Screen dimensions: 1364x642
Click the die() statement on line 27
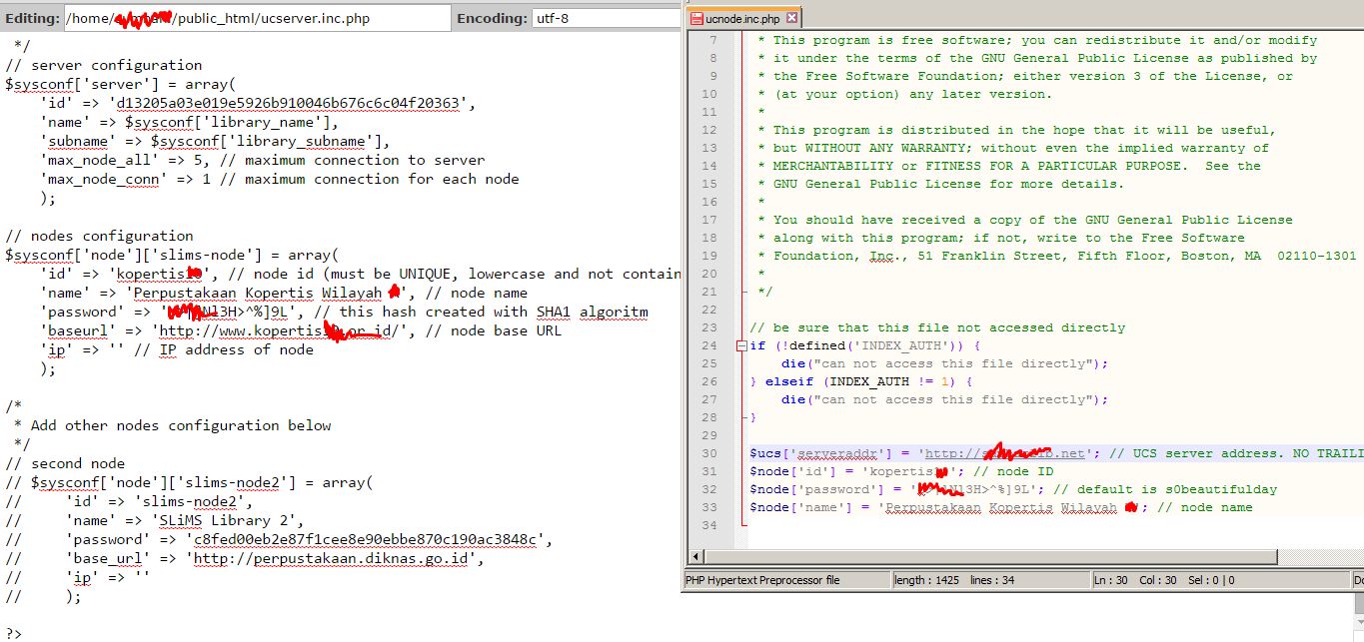(x=945, y=399)
